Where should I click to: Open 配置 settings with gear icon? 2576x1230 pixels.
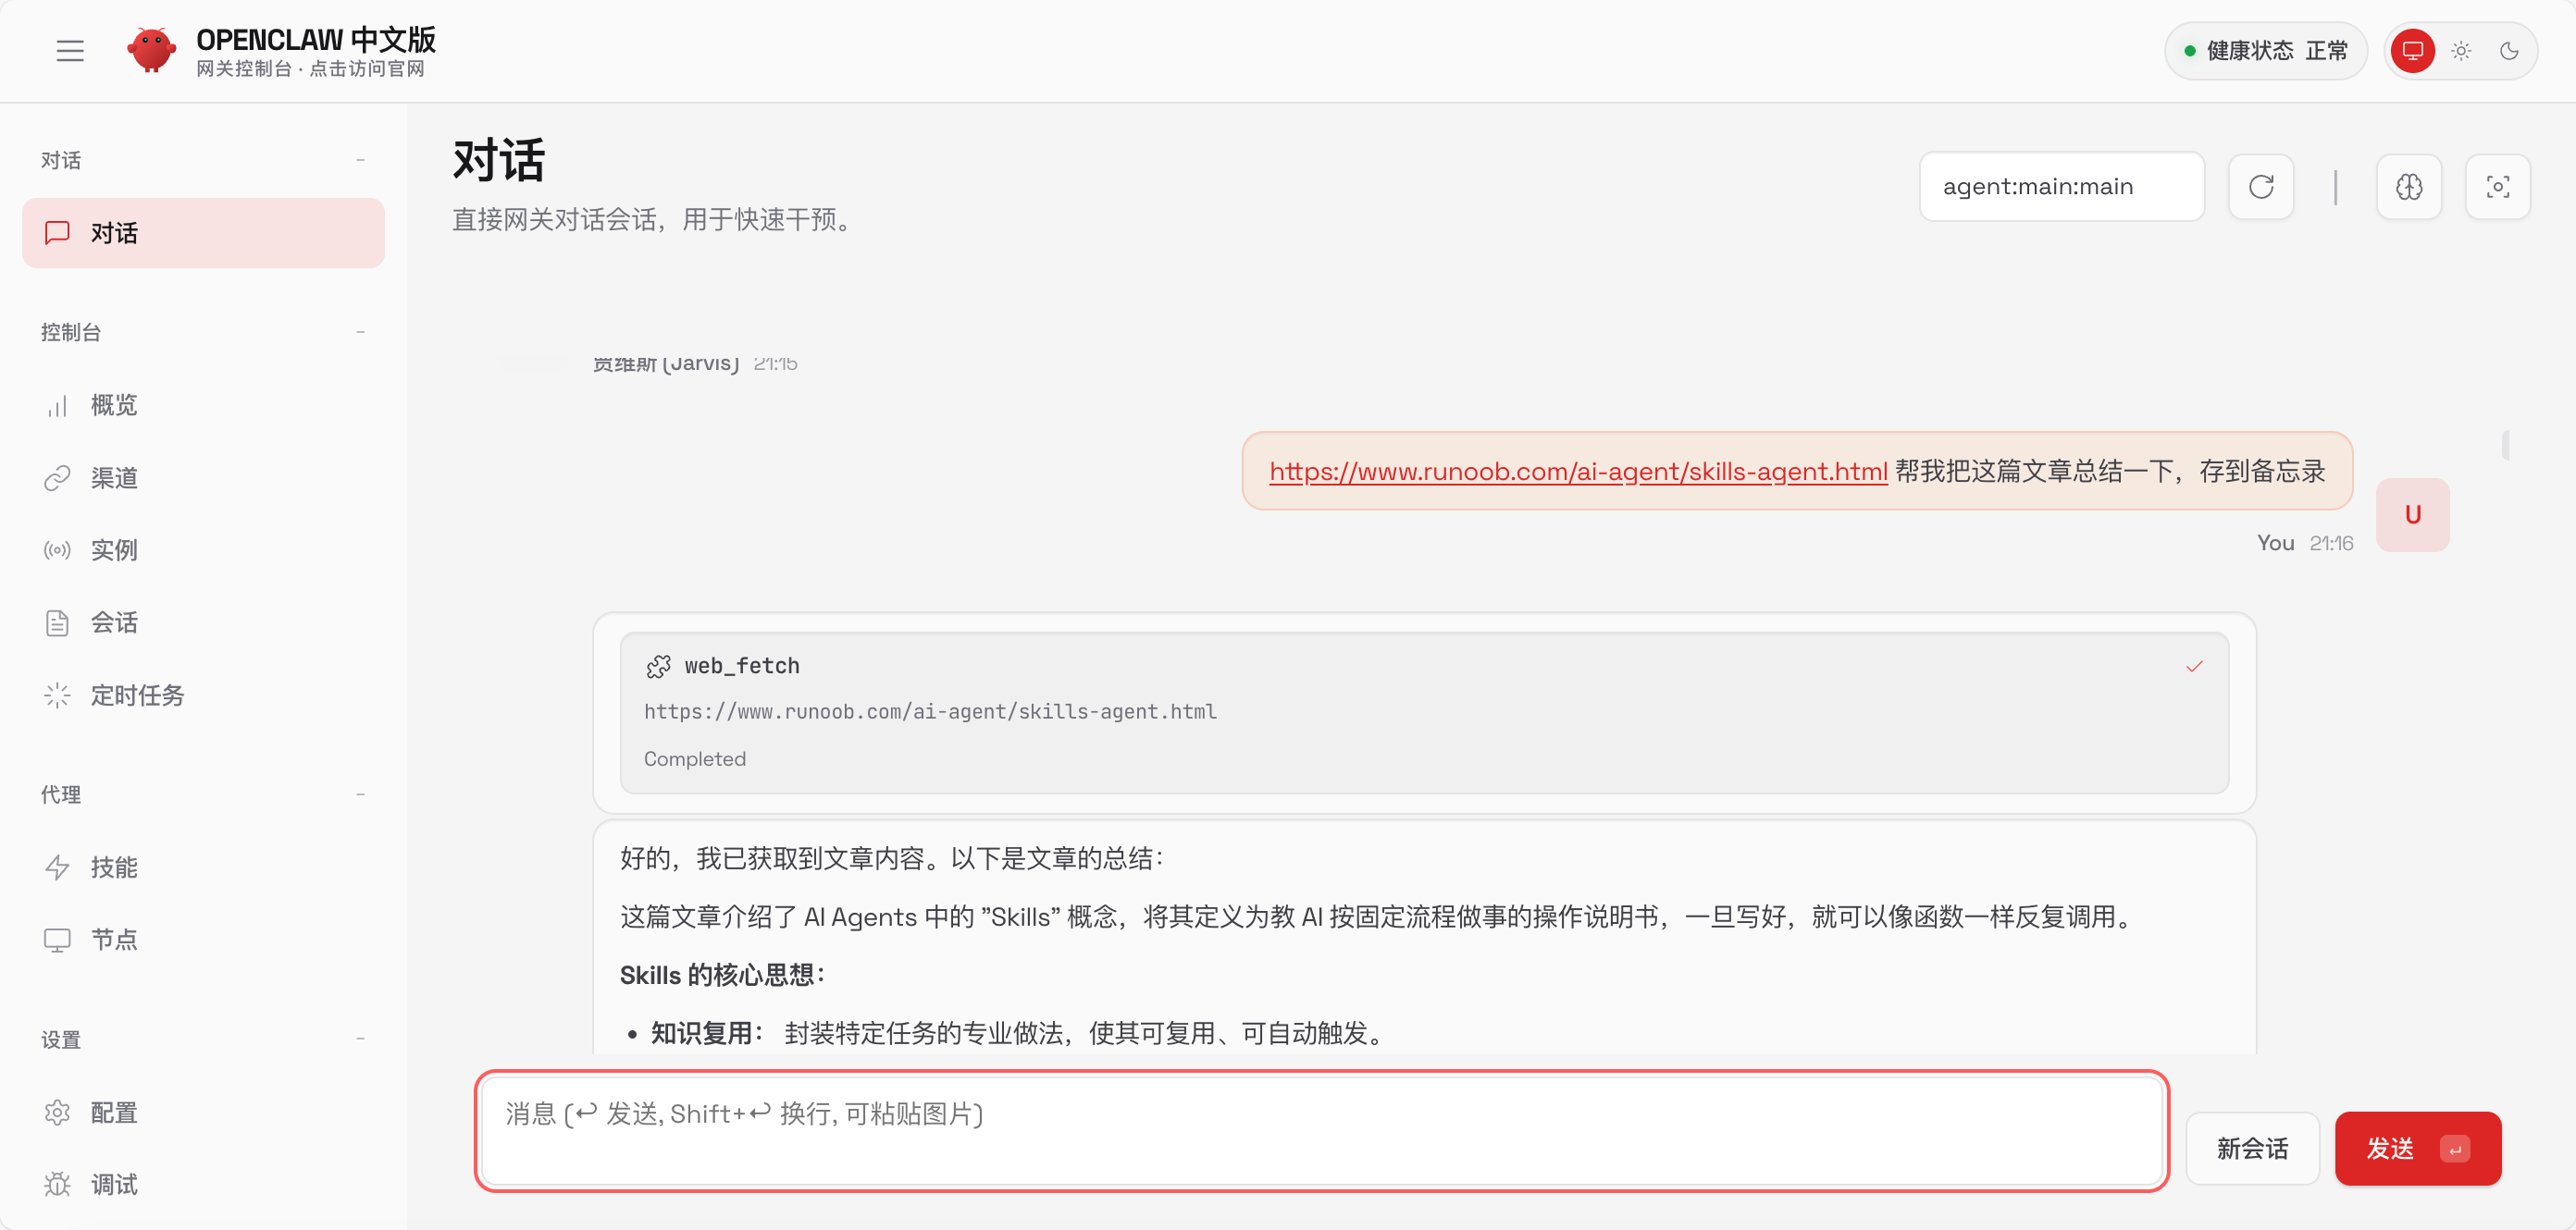pyautogui.click(x=113, y=1113)
